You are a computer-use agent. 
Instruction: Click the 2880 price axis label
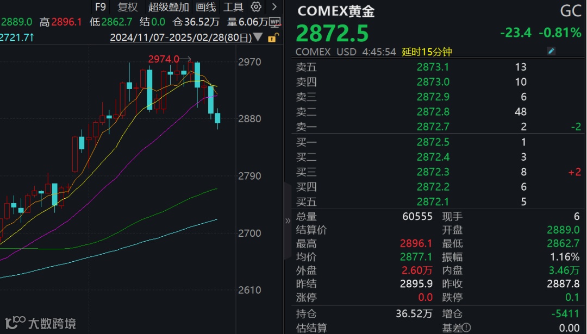(249, 119)
